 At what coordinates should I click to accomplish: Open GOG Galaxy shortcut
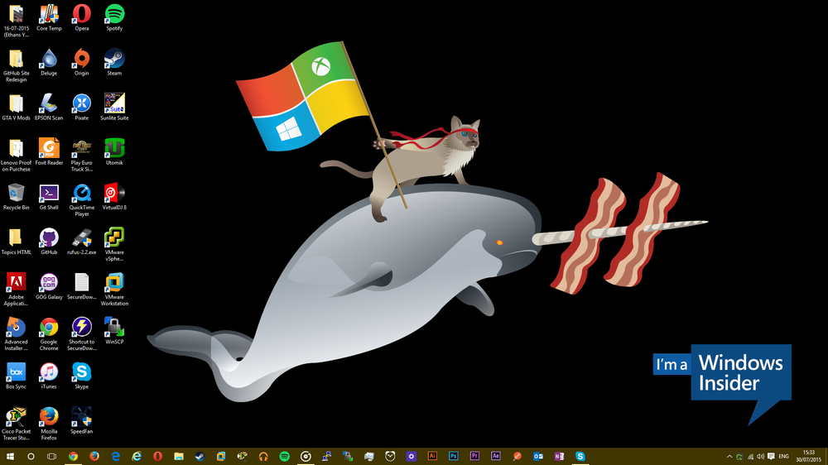click(49, 286)
